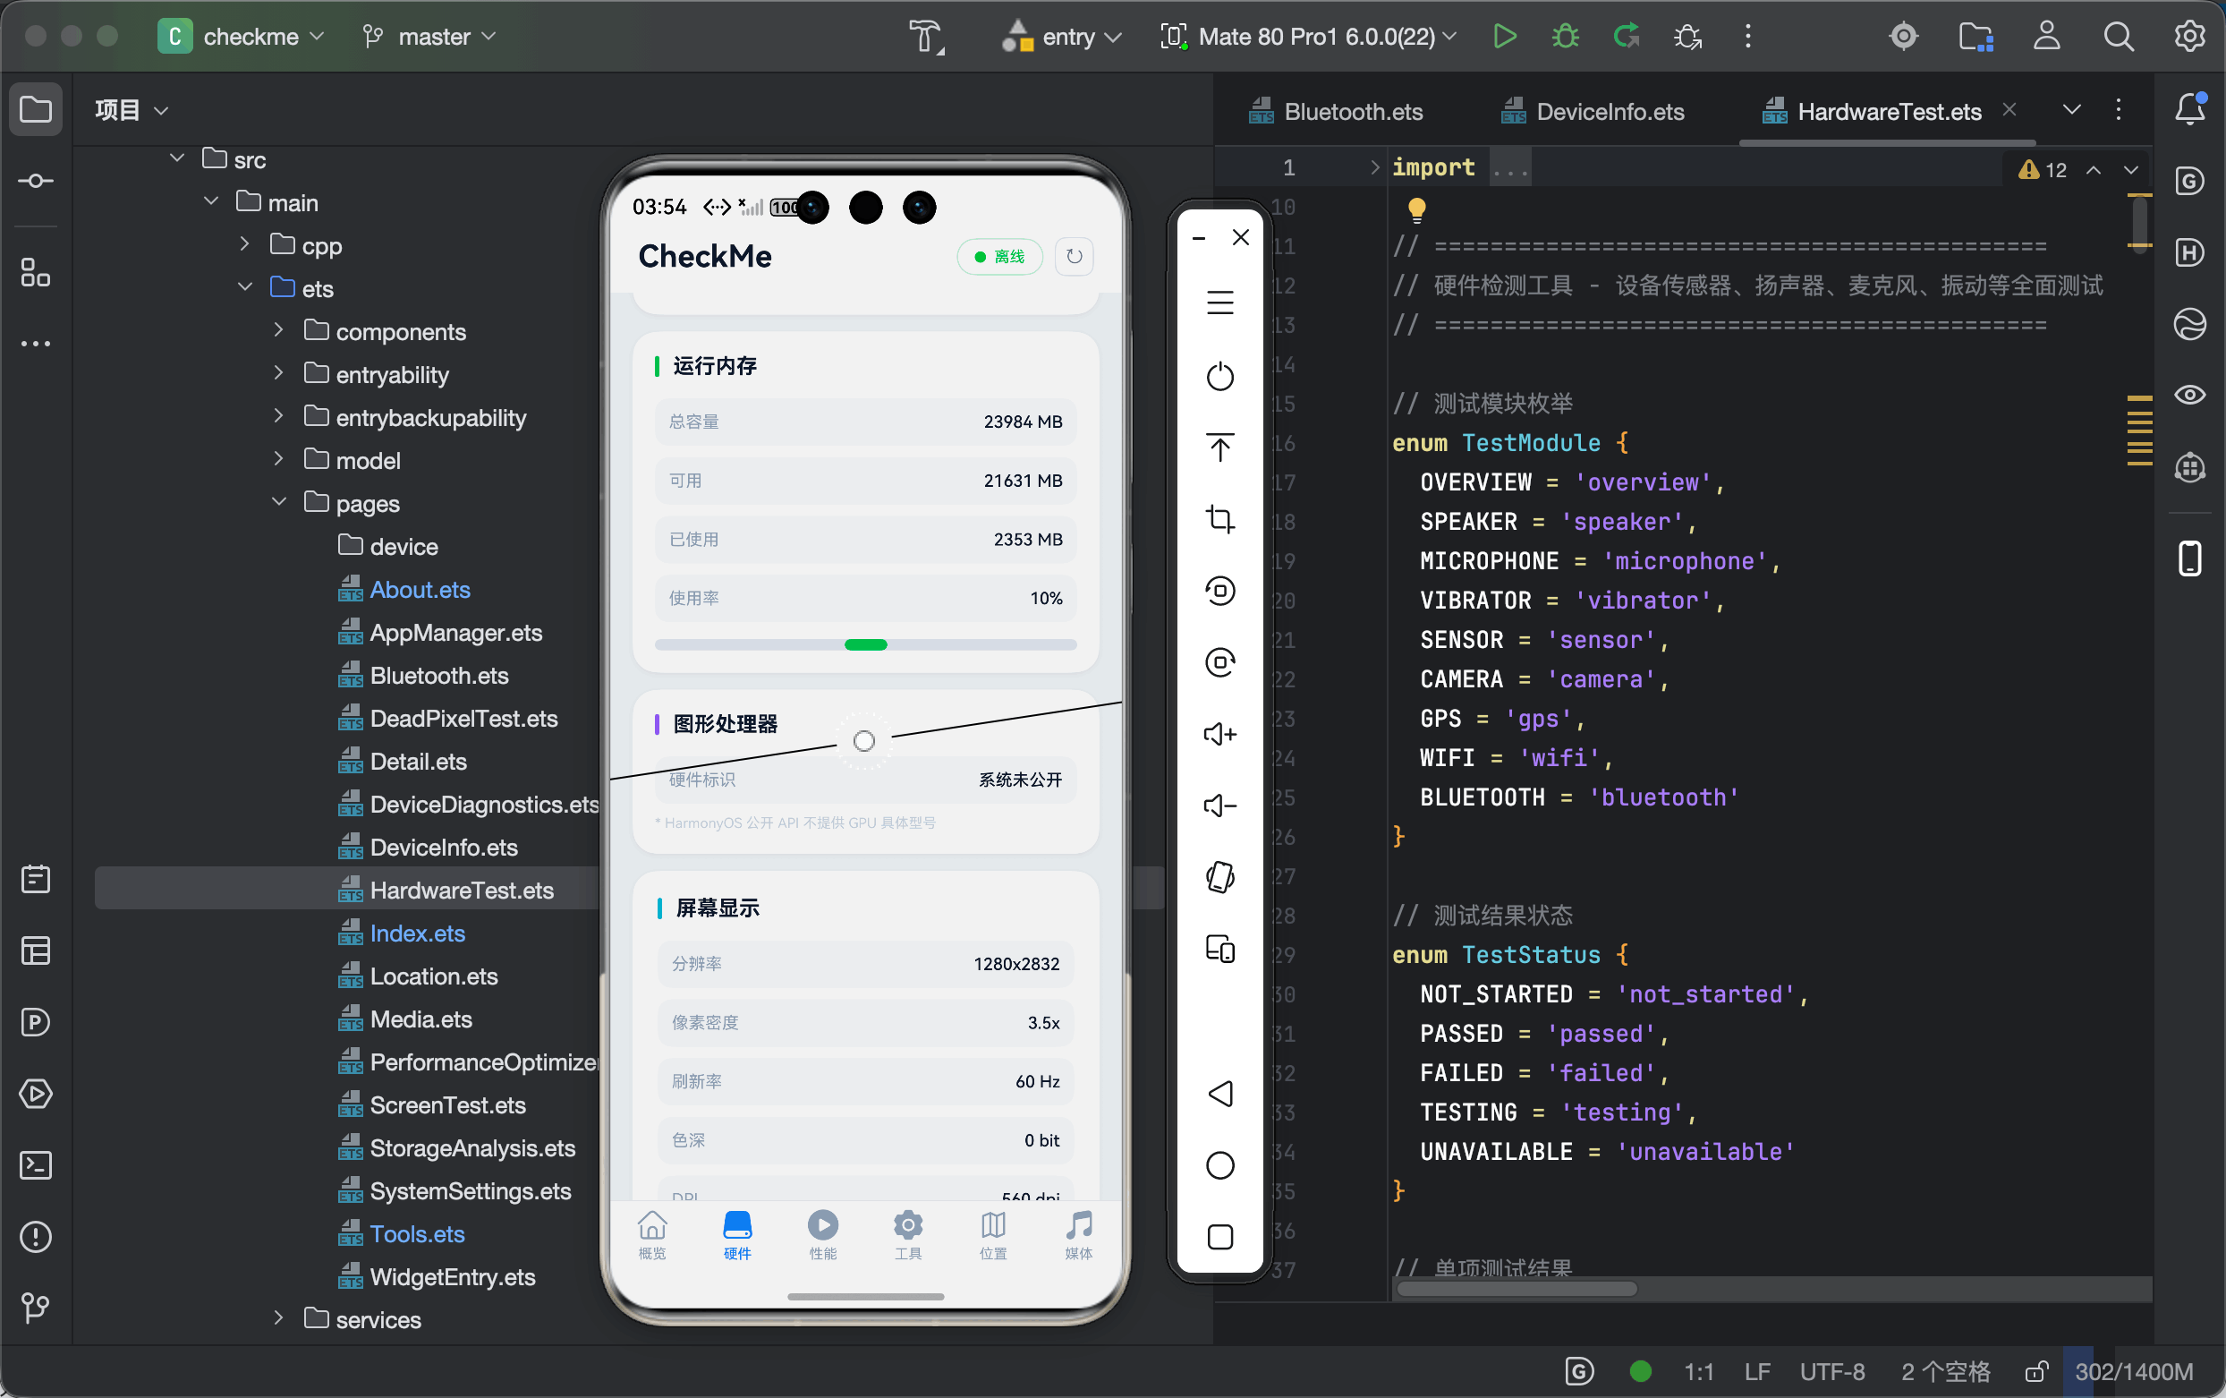Screen dimensions: 2226x1398
Task: Click the editor horizontal scrollbar
Action: (x=1516, y=1289)
